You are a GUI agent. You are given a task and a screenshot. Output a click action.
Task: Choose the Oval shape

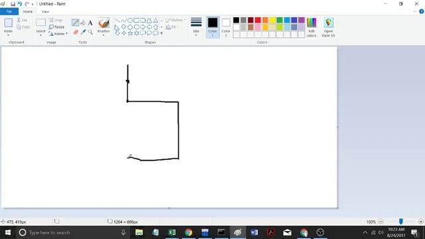click(130, 21)
